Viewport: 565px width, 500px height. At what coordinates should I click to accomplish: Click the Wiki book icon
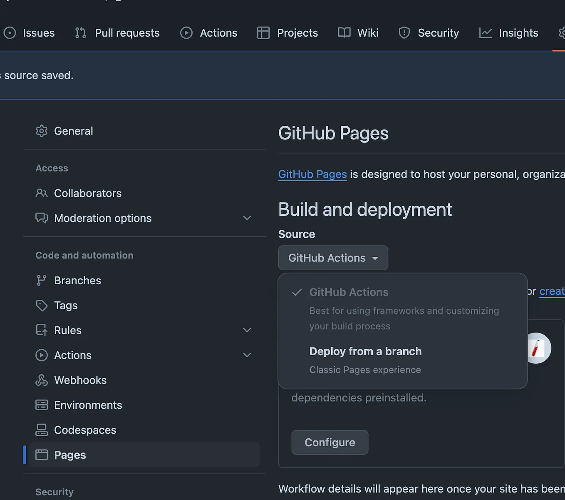(x=344, y=33)
